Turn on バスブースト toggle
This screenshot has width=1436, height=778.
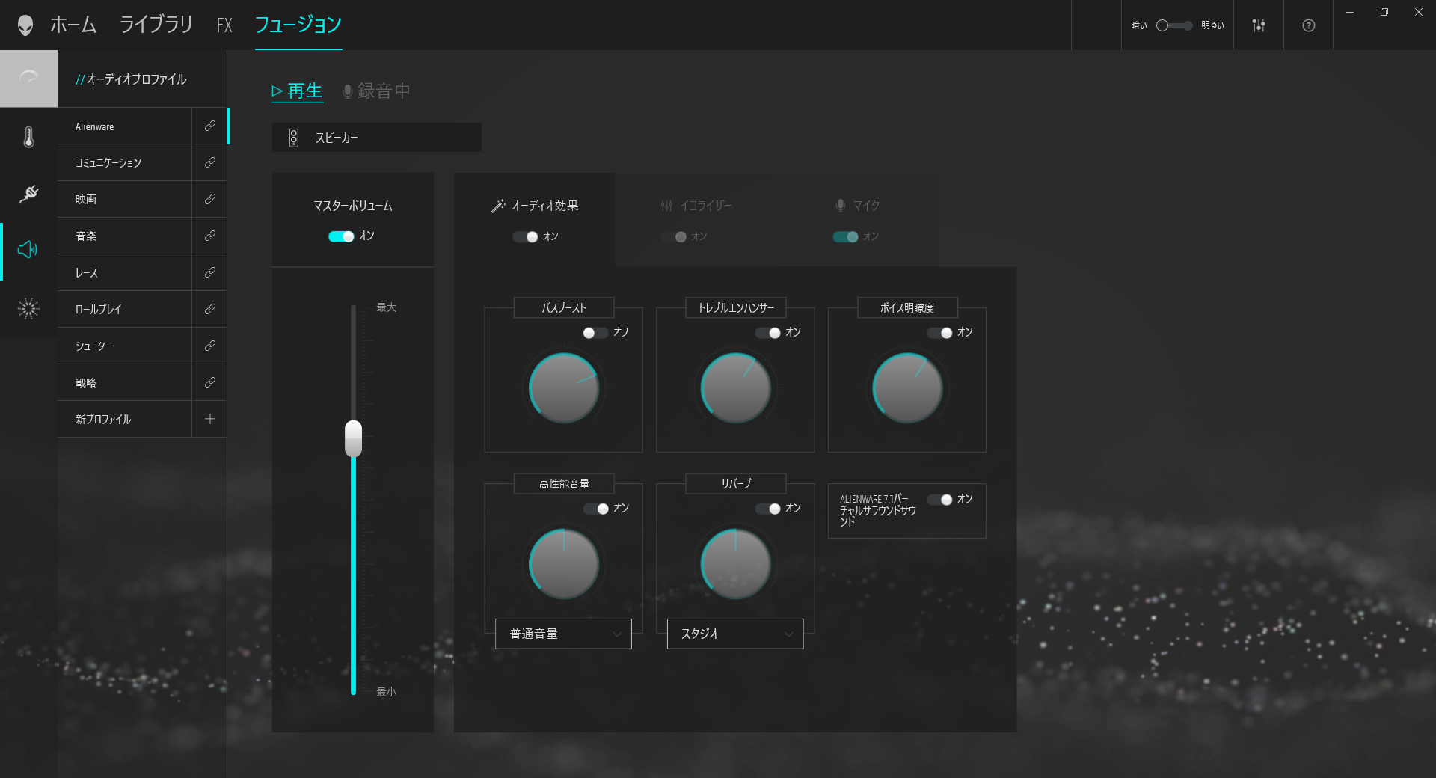(595, 333)
